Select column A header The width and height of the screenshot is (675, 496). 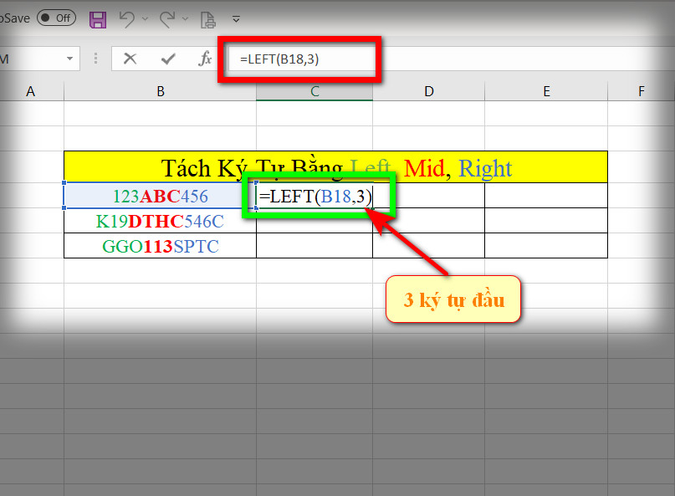[x=31, y=91]
